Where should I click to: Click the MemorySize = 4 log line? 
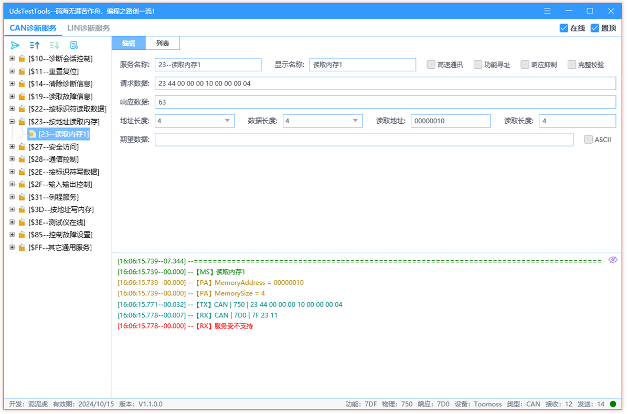click(x=191, y=294)
